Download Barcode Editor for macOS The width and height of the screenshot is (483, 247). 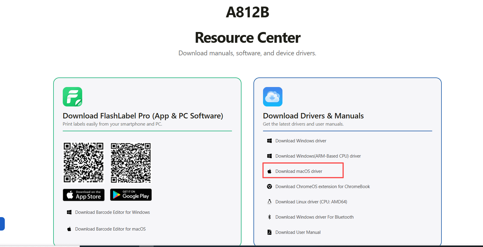point(110,229)
